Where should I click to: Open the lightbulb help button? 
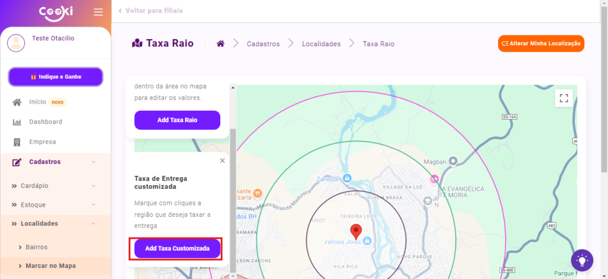coord(582,259)
